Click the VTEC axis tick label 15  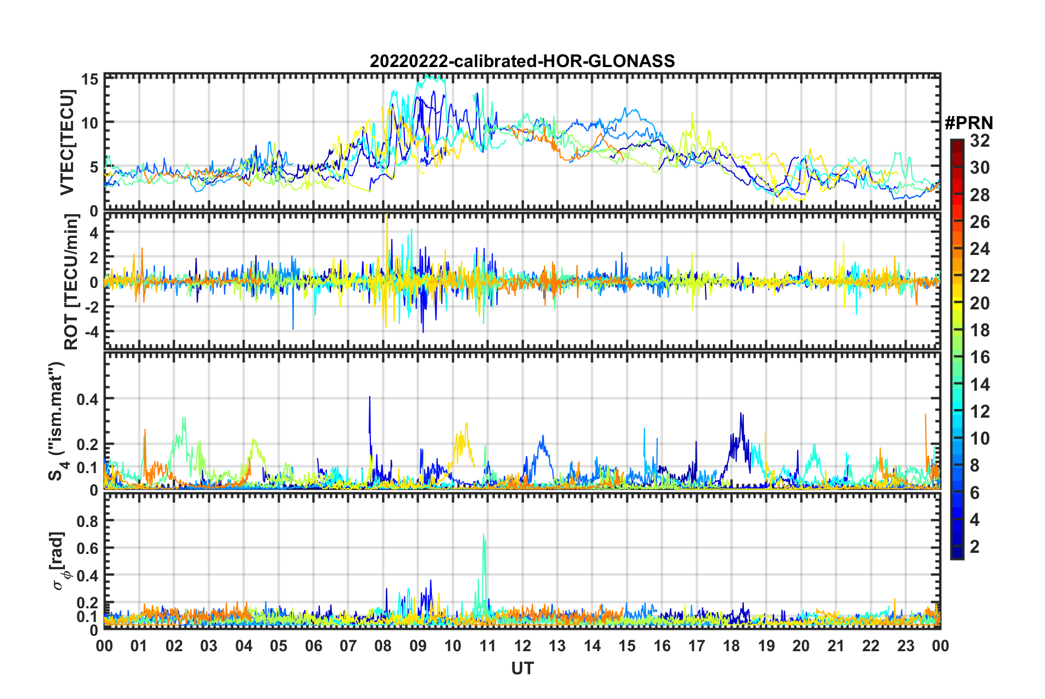coord(90,79)
